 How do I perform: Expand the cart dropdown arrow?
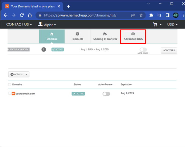[x=161, y=25]
